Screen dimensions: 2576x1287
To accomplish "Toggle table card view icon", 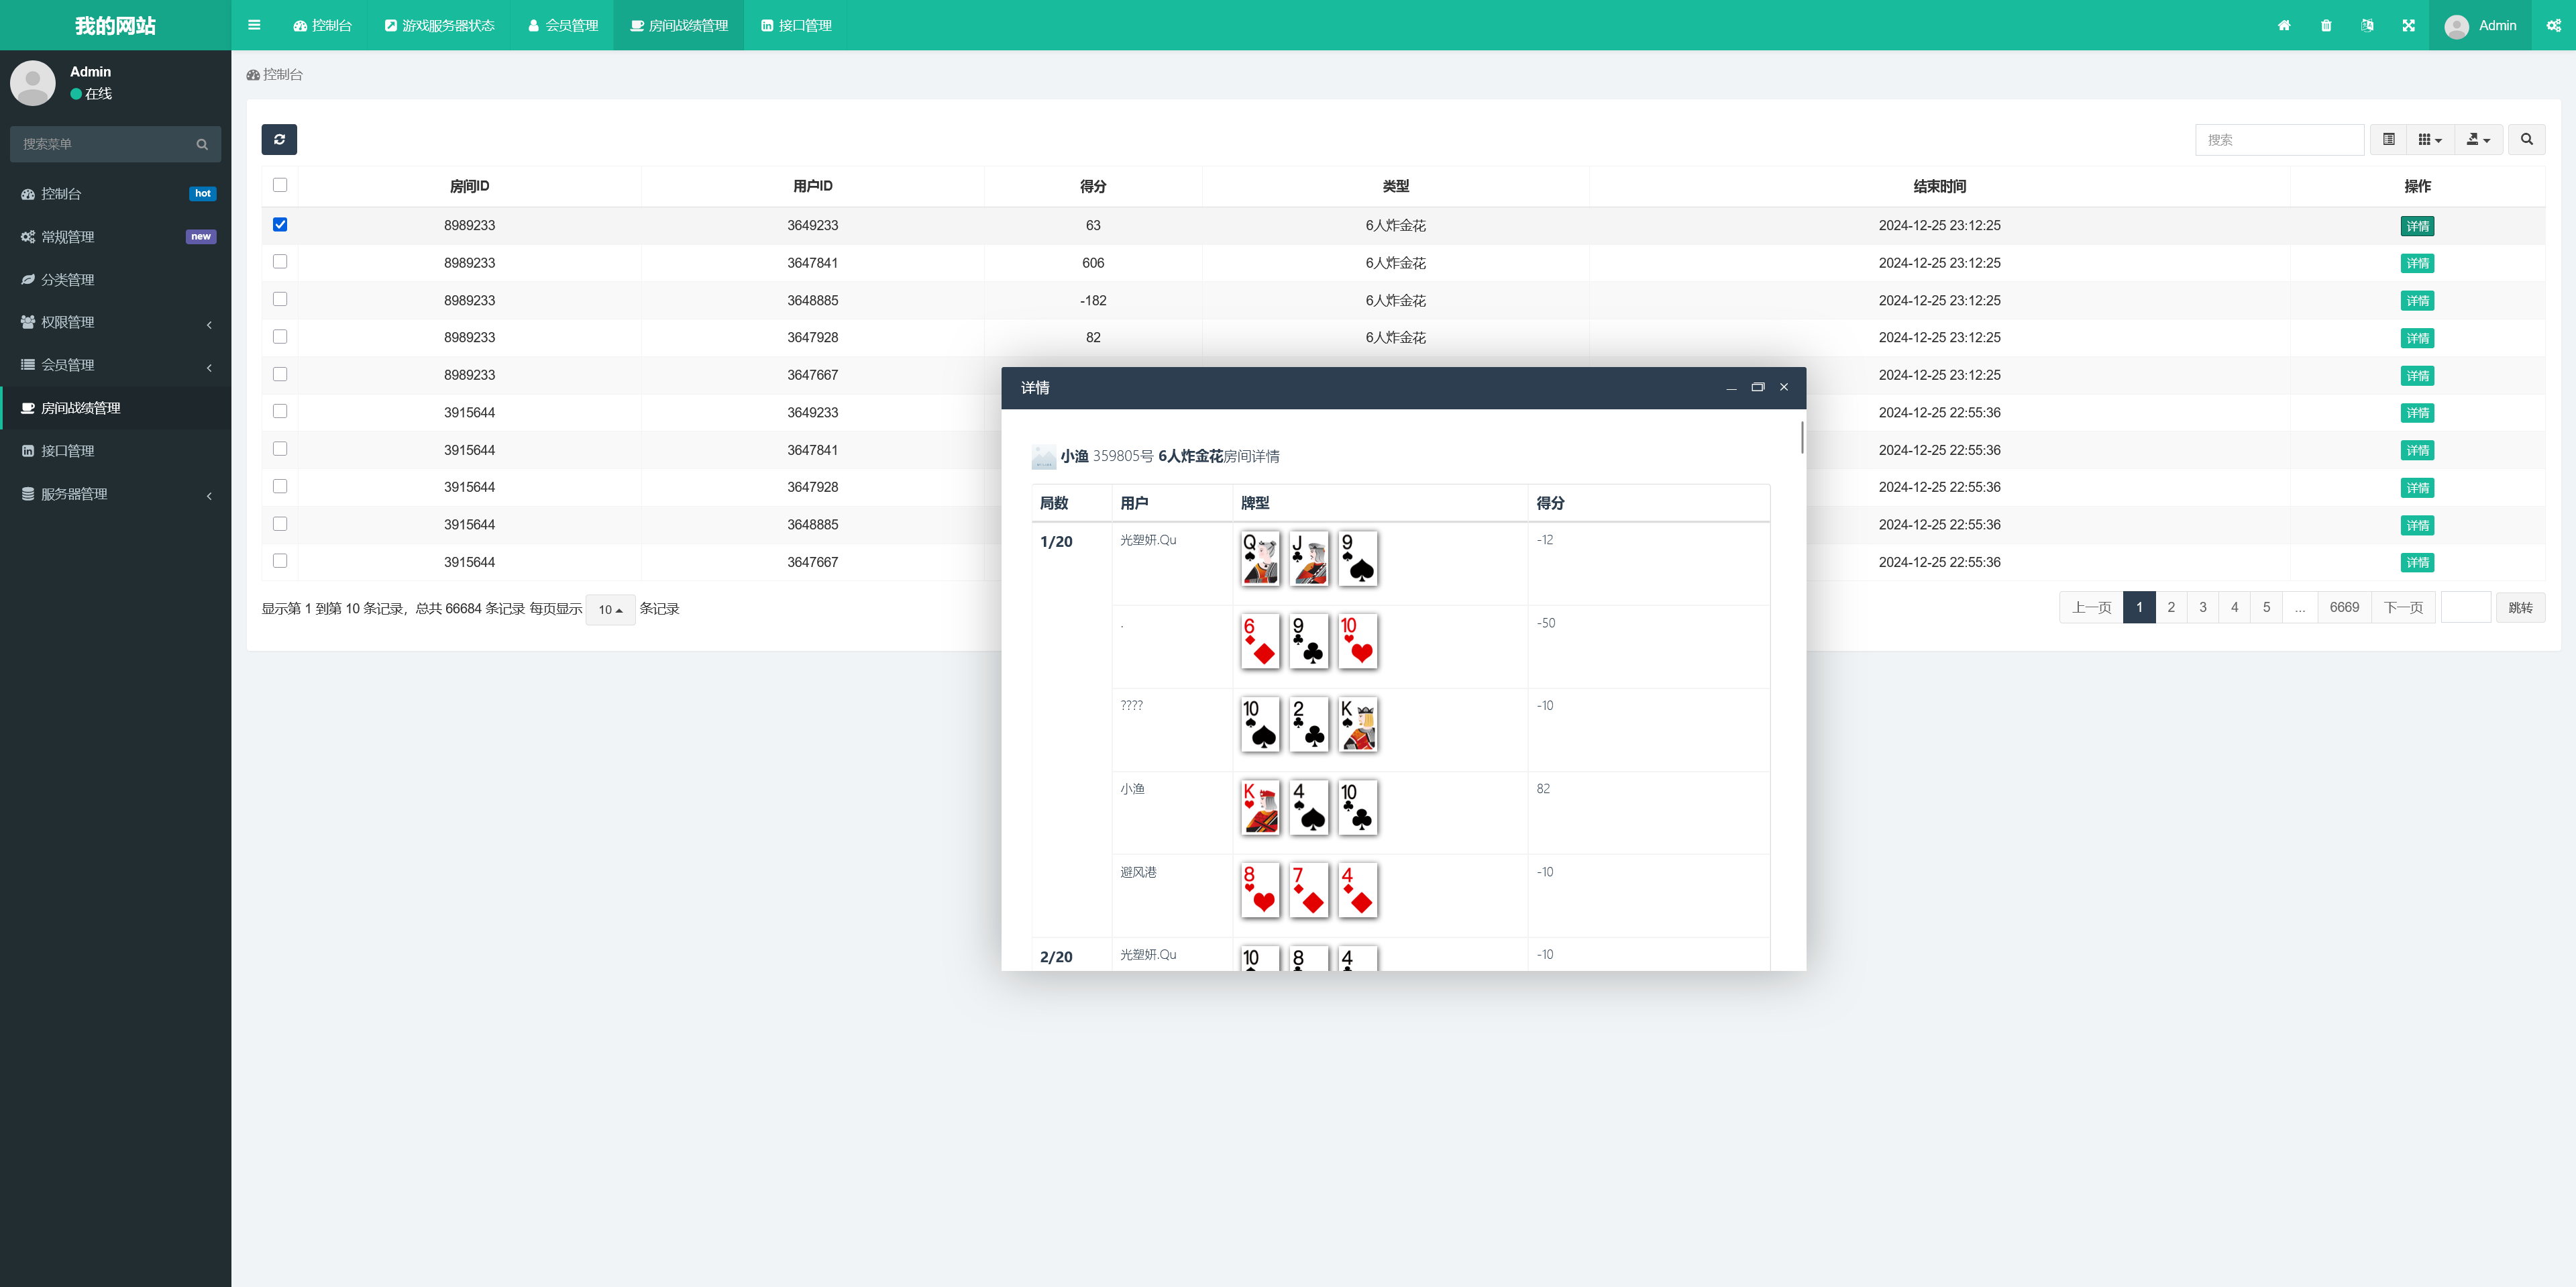I will tap(2388, 139).
